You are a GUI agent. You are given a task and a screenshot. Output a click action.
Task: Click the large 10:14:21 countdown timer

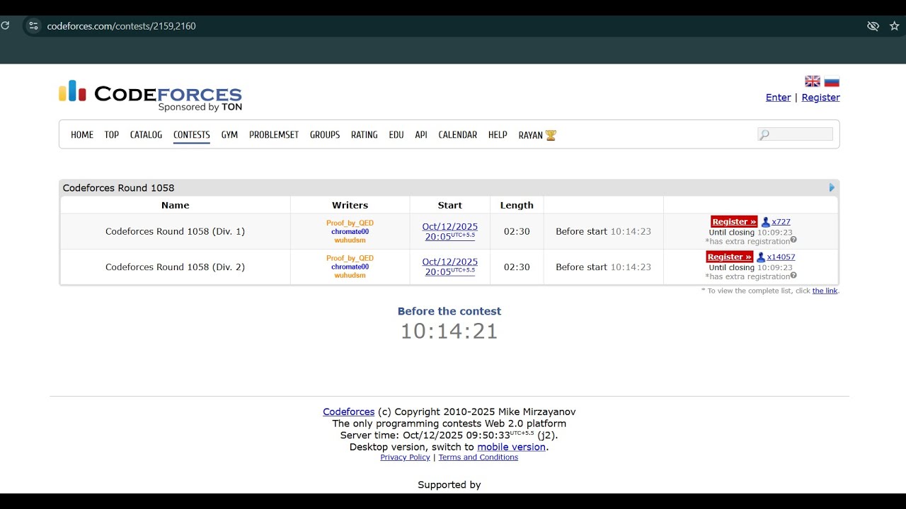(x=449, y=331)
